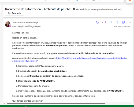The image size is (134, 107).
Task: React with the emoji smiley icon
Action: 97,22
